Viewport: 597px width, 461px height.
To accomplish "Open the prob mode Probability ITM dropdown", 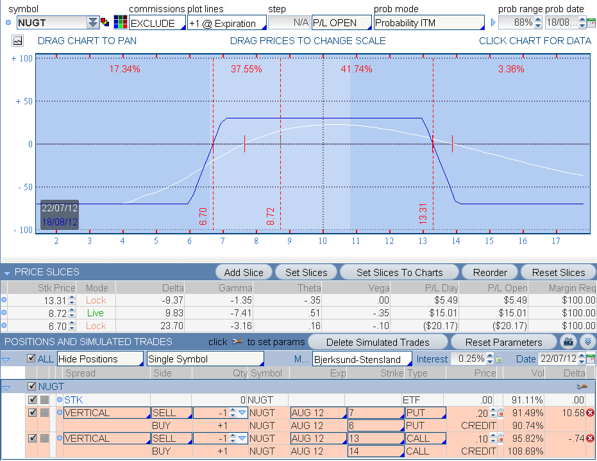I will pos(429,23).
